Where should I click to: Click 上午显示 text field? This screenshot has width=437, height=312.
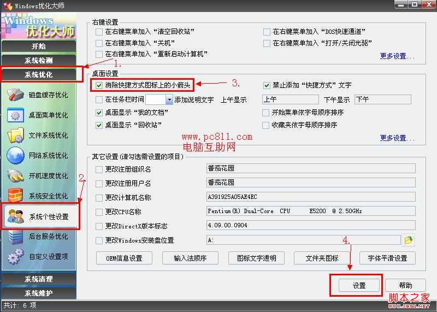click(291, 99)
